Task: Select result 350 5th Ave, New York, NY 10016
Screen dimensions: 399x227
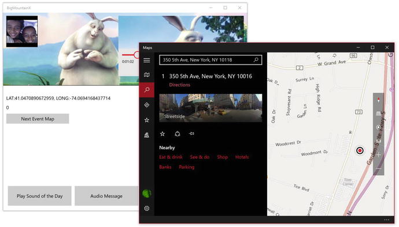Action: coord(210,77)
